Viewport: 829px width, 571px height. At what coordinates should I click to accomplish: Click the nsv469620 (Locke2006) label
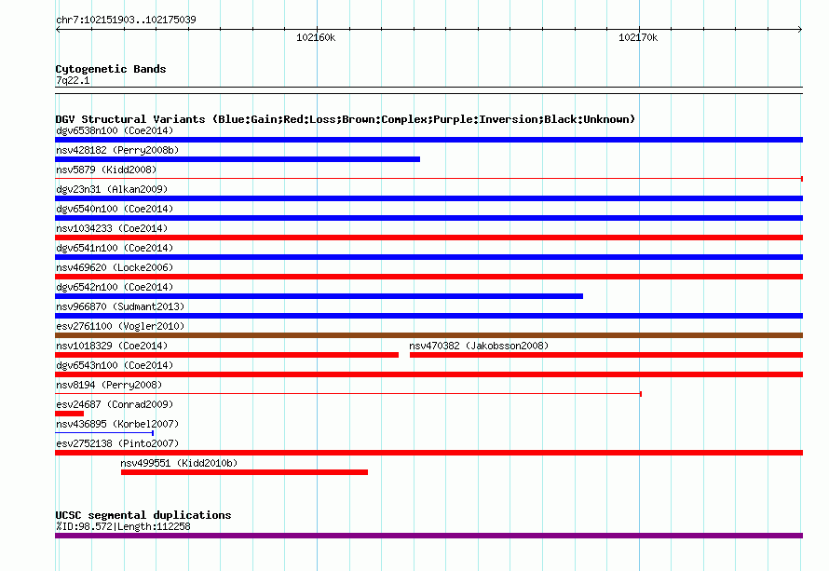point(115,267)
